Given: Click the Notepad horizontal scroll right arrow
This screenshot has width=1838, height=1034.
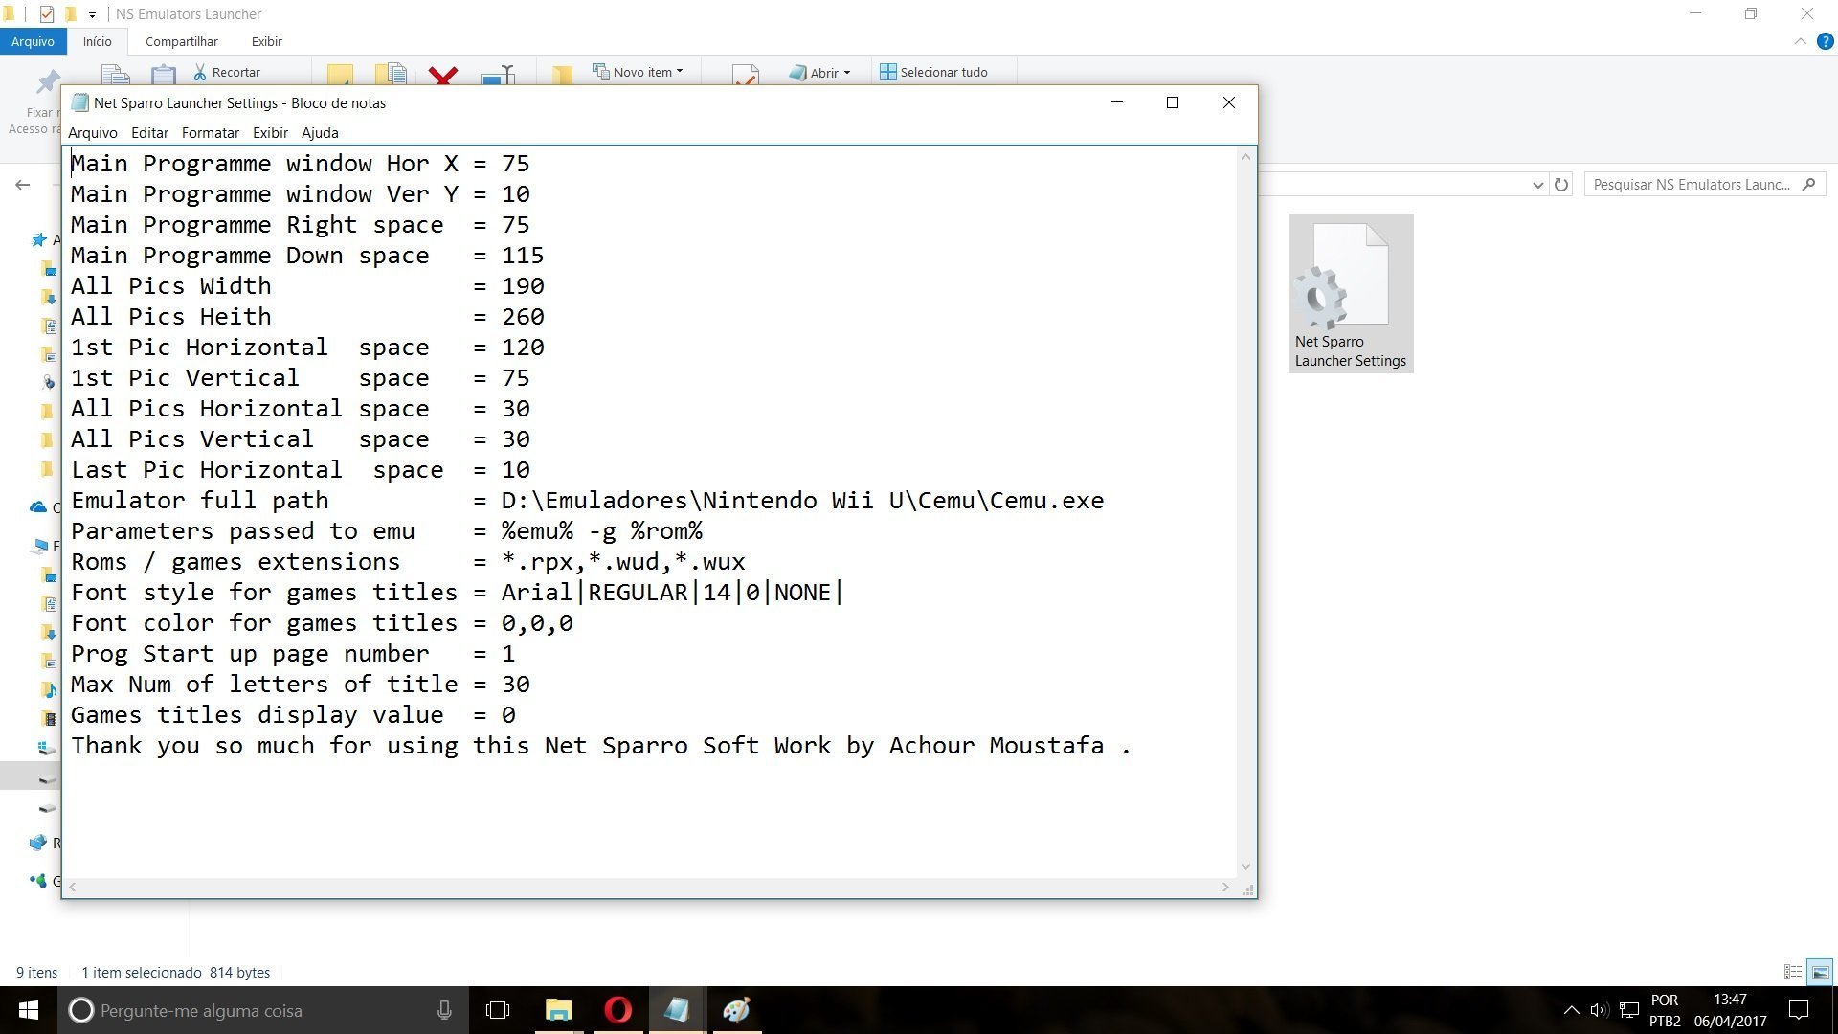Looking at the screenshot, I should tap(1225, 888).
